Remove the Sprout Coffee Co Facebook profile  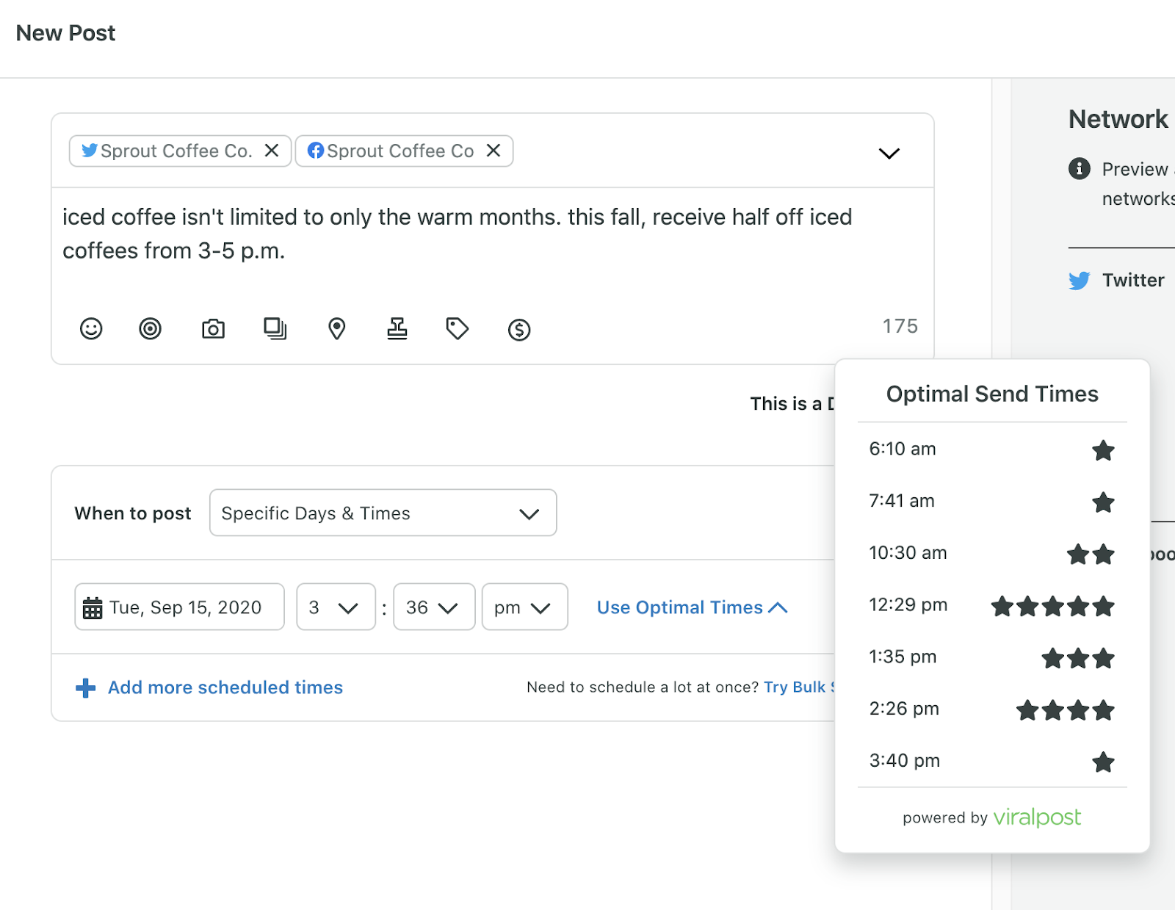[x=494, y=151]
